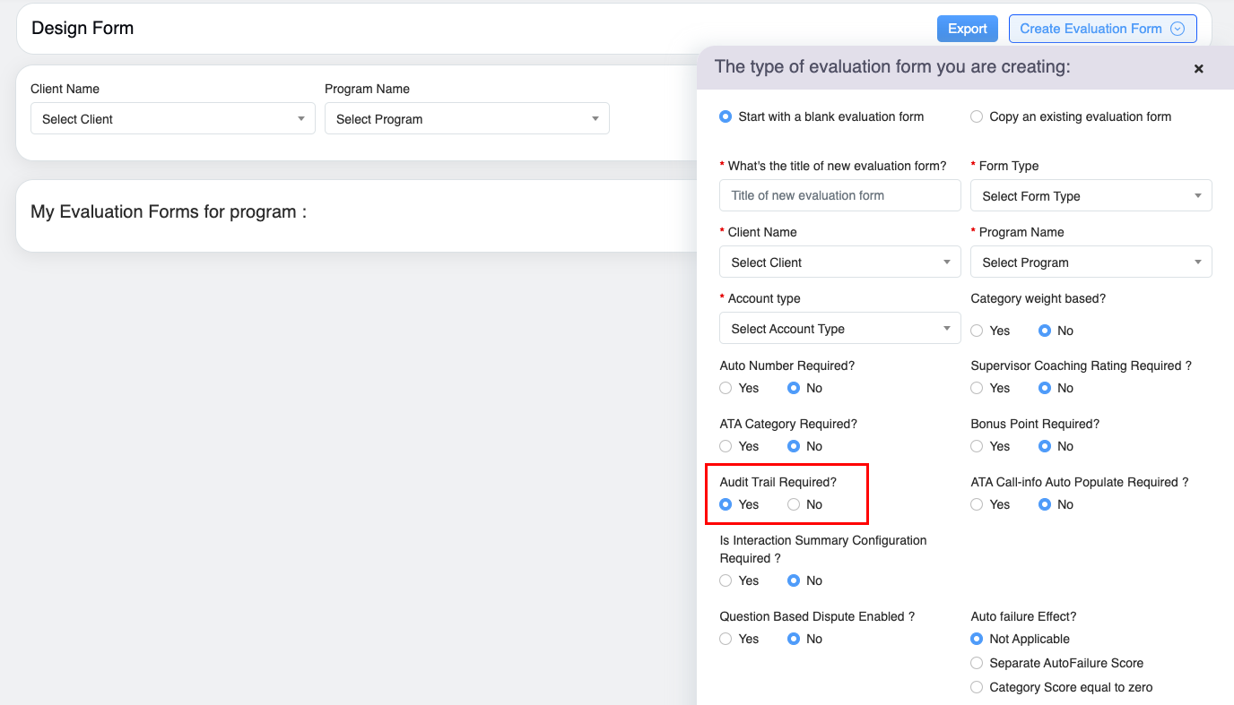Type in the new evaluation form title field
The height and width of the screenshot is (705, 1234).
[x=839, y=195]
